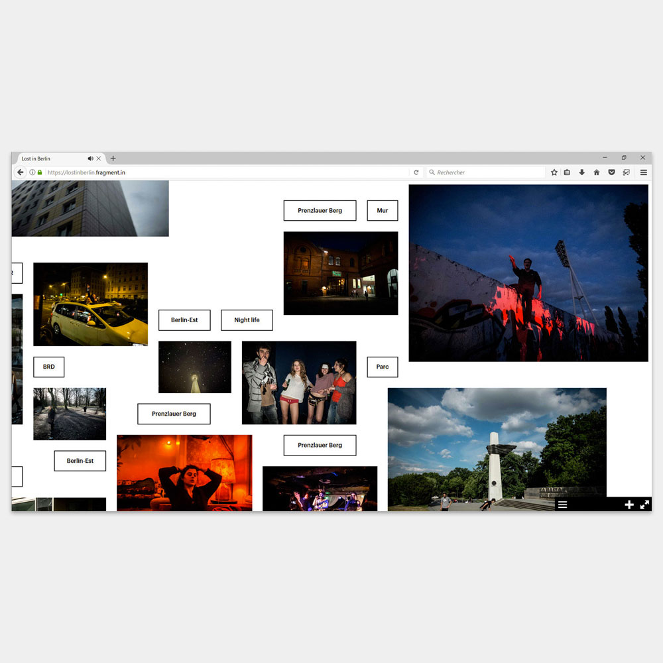This screenshot has height=663, width=663.
Task: Close the Lost in Berlin tab
Action: click(x=99, y=158)
